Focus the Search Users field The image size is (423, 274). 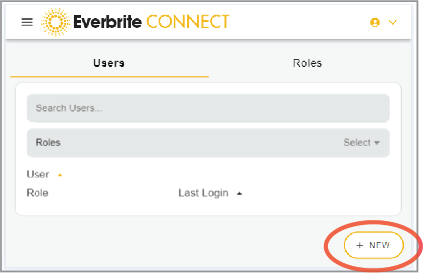click(x=207, y=108)
